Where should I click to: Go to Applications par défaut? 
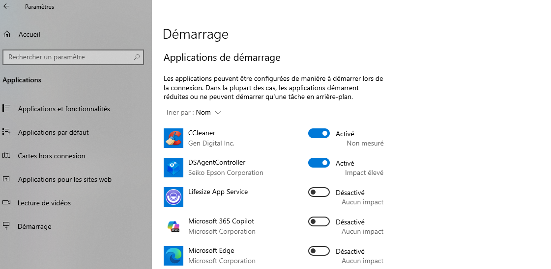[x=54, y=132]
